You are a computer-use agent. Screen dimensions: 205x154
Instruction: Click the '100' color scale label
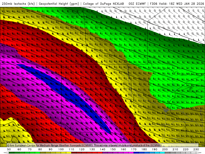[61, 149]
